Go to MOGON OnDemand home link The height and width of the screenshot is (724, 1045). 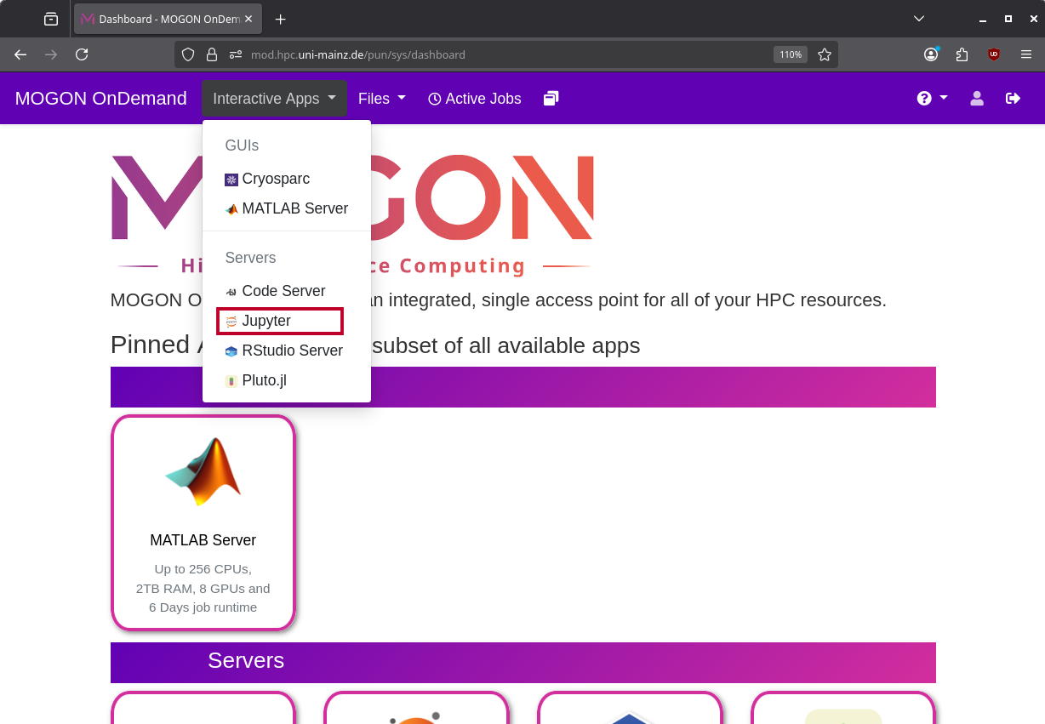[101, 99]
